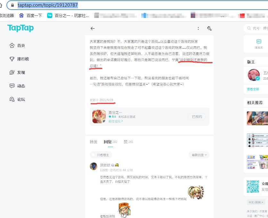Open the 论坛 forum icon

[x=12, y=100]
